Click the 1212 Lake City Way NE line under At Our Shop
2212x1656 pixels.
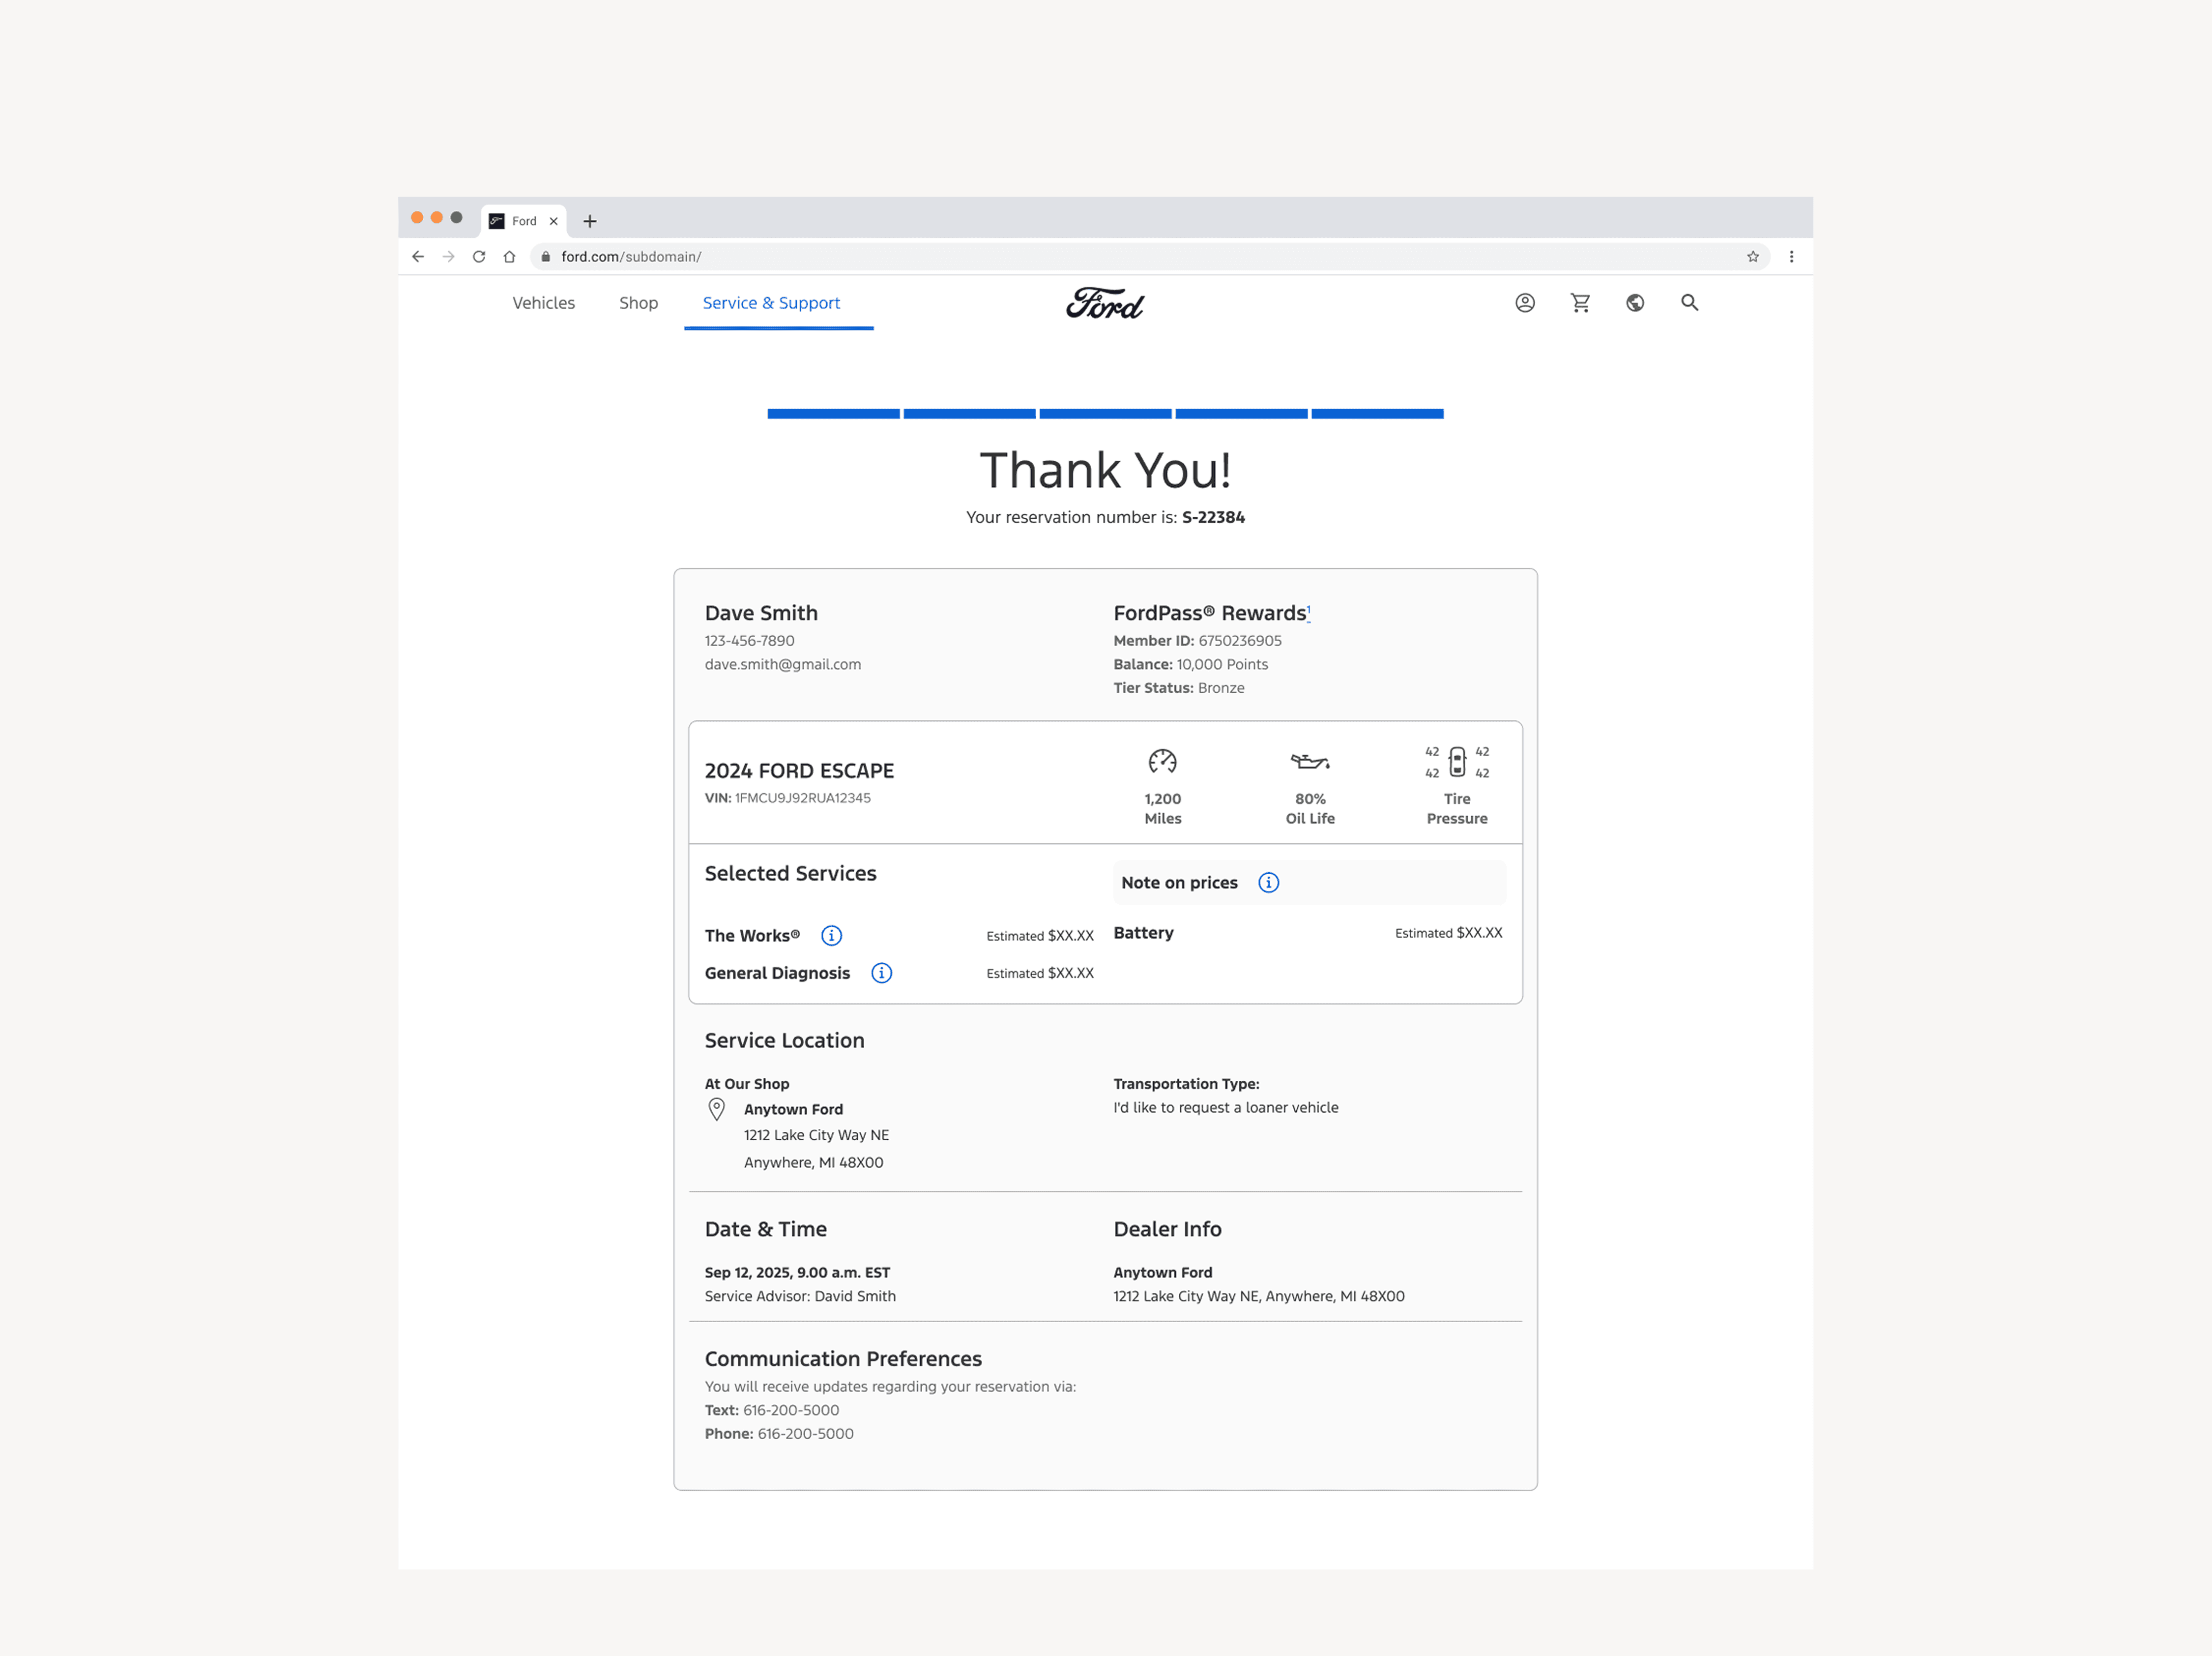pos(816,1135)
